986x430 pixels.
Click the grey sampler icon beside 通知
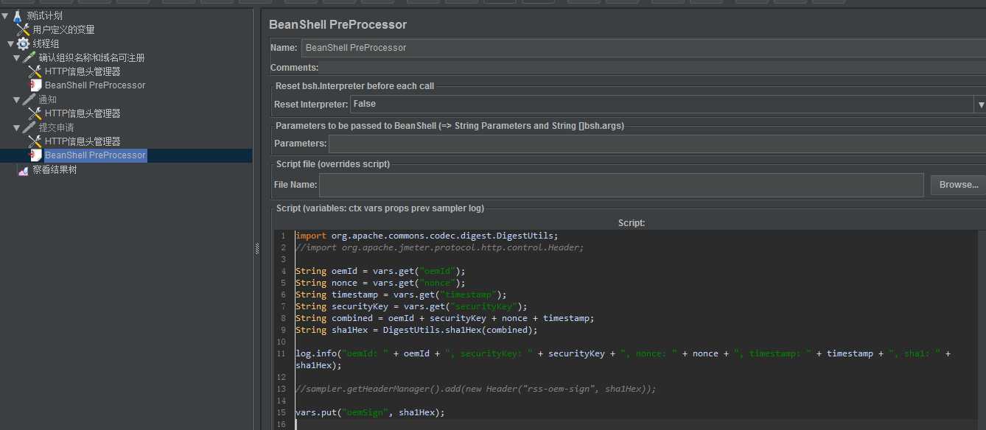click(29, 99)
